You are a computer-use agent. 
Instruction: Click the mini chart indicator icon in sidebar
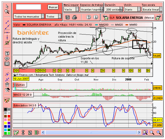7,100
